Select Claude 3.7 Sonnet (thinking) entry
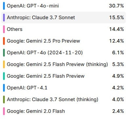The width and height of the screenshot is (127, 119). click(63, 99)
